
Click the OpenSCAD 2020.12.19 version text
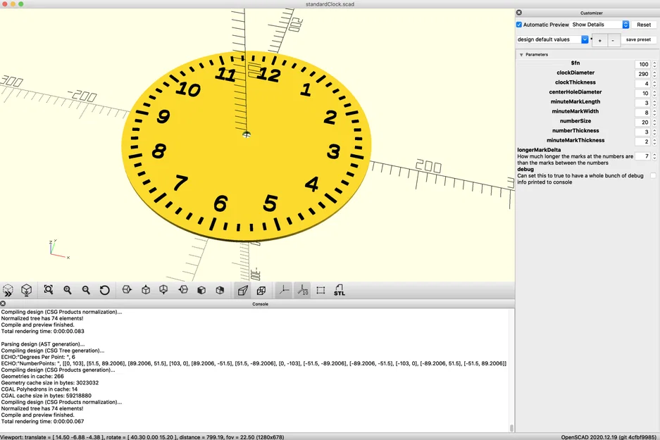[x=608, y=437]
